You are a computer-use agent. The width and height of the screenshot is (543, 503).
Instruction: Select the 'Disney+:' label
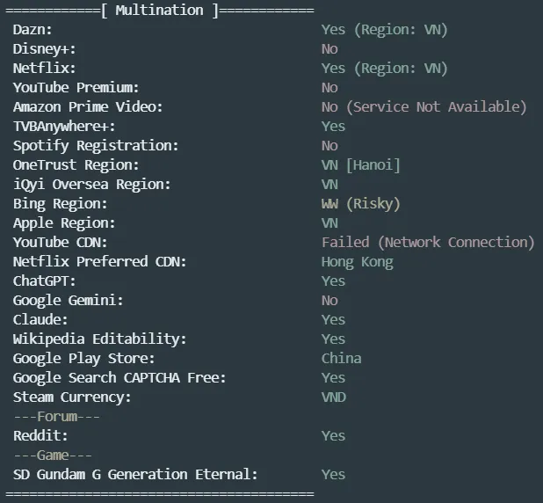pyautogui.click(x=44, y=49)
